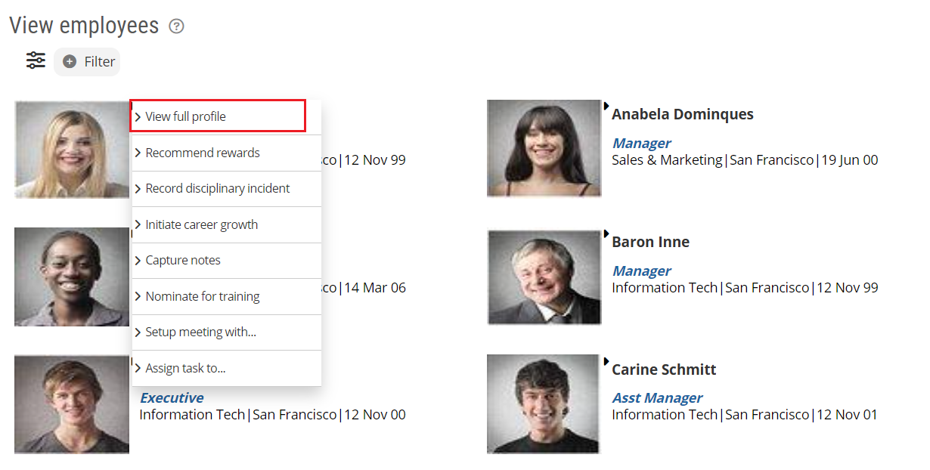Image resolution: width=930 pixels, height=470 pixels.
Task: Open Carine Schmitt's photo thumbnail
Action: pyautogui.click(x=544, y=404)
